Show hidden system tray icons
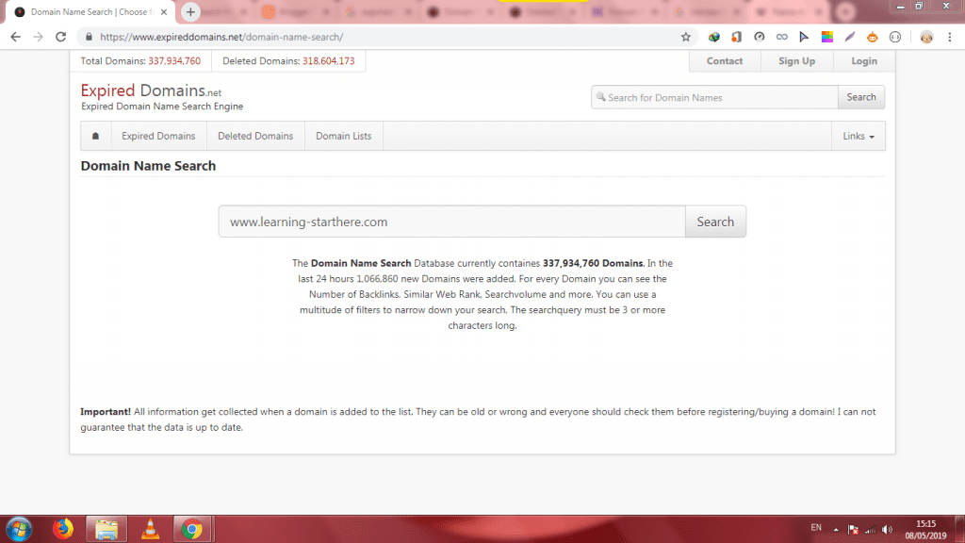 coord(836,530)
